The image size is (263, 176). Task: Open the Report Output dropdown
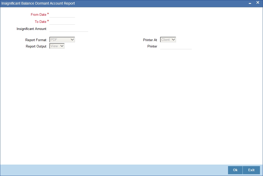57,46
